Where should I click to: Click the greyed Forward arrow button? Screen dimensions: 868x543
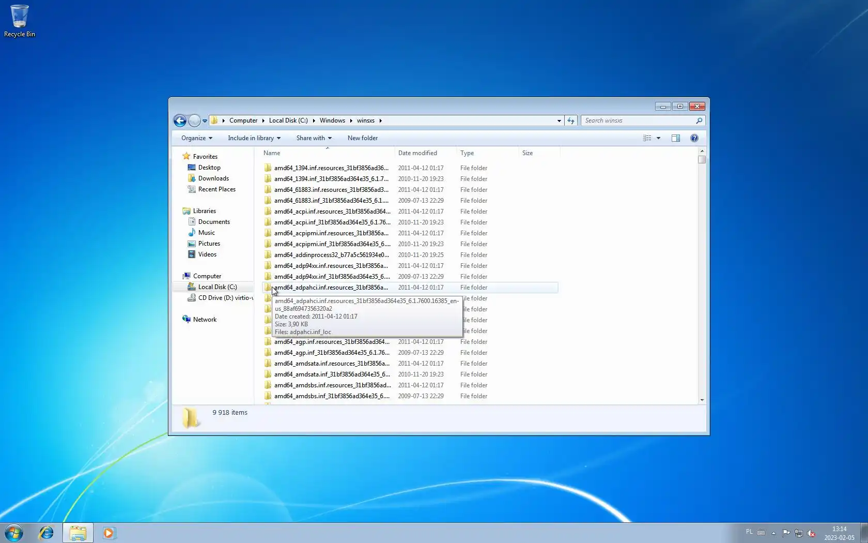point(194,120)
